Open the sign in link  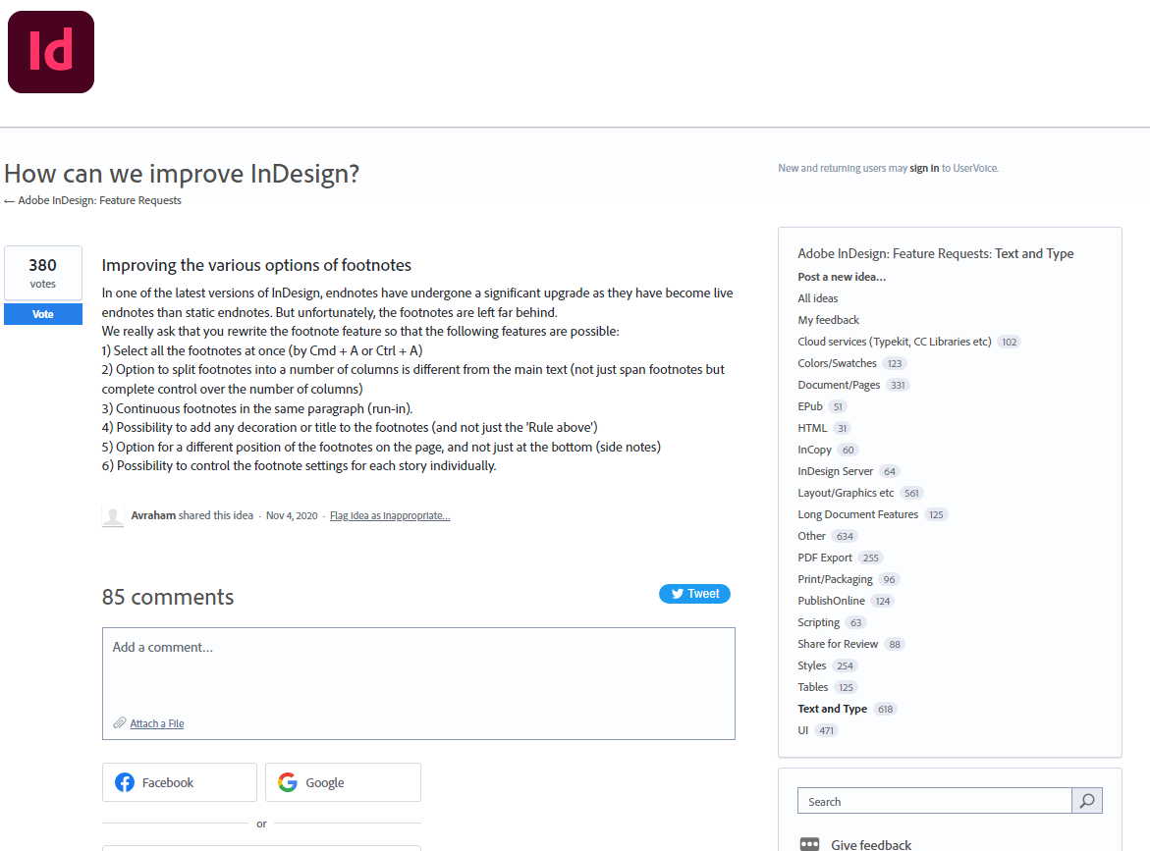point(923,169)
